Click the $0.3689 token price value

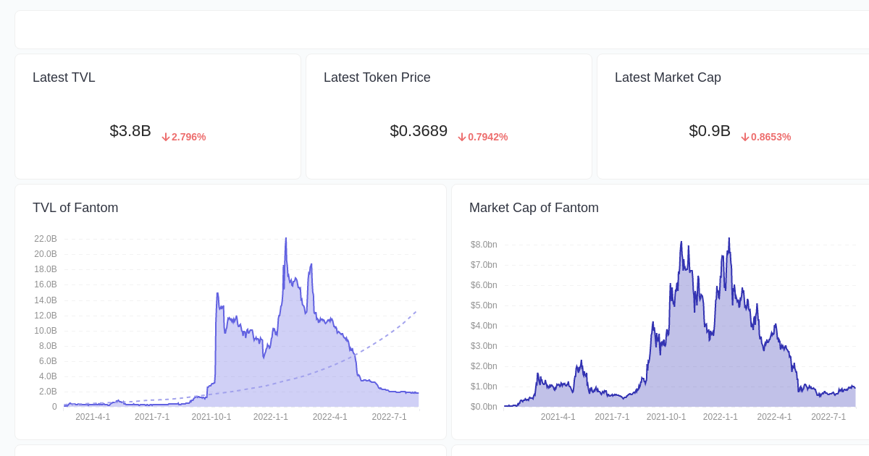point(419,131)
